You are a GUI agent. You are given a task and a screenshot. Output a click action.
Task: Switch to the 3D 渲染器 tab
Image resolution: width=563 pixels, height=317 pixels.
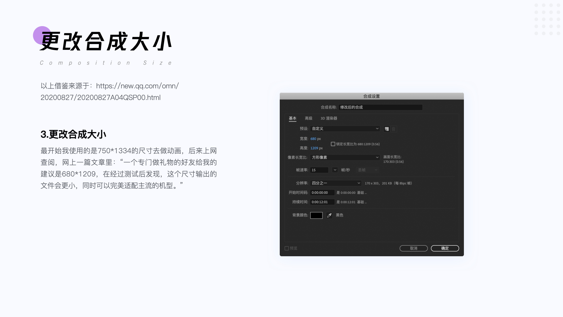(329, 118)
